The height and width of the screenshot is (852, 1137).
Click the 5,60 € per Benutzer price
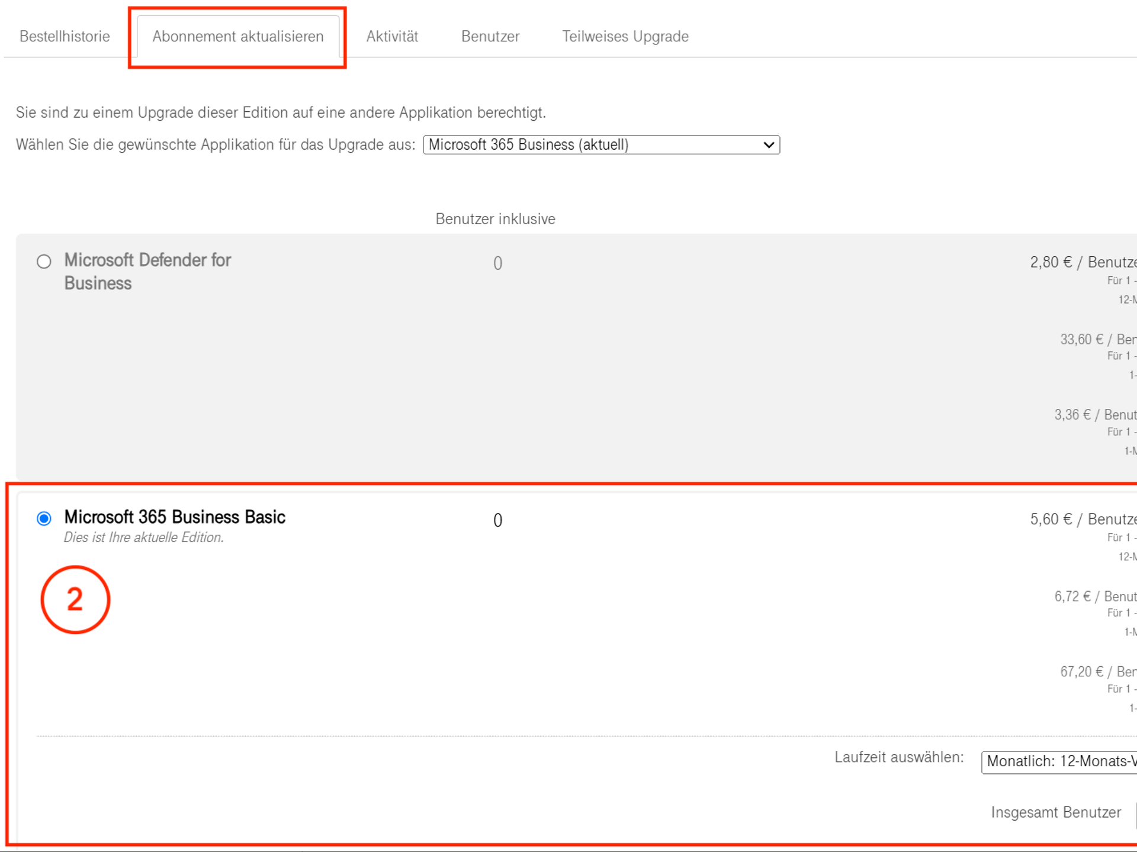(1083, 519)
